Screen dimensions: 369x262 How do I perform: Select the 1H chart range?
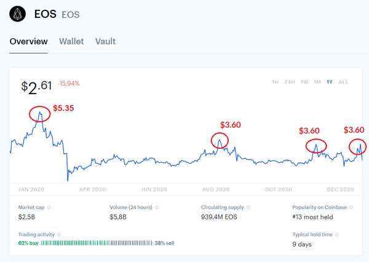pyautogui.click(x=275, y=82)
